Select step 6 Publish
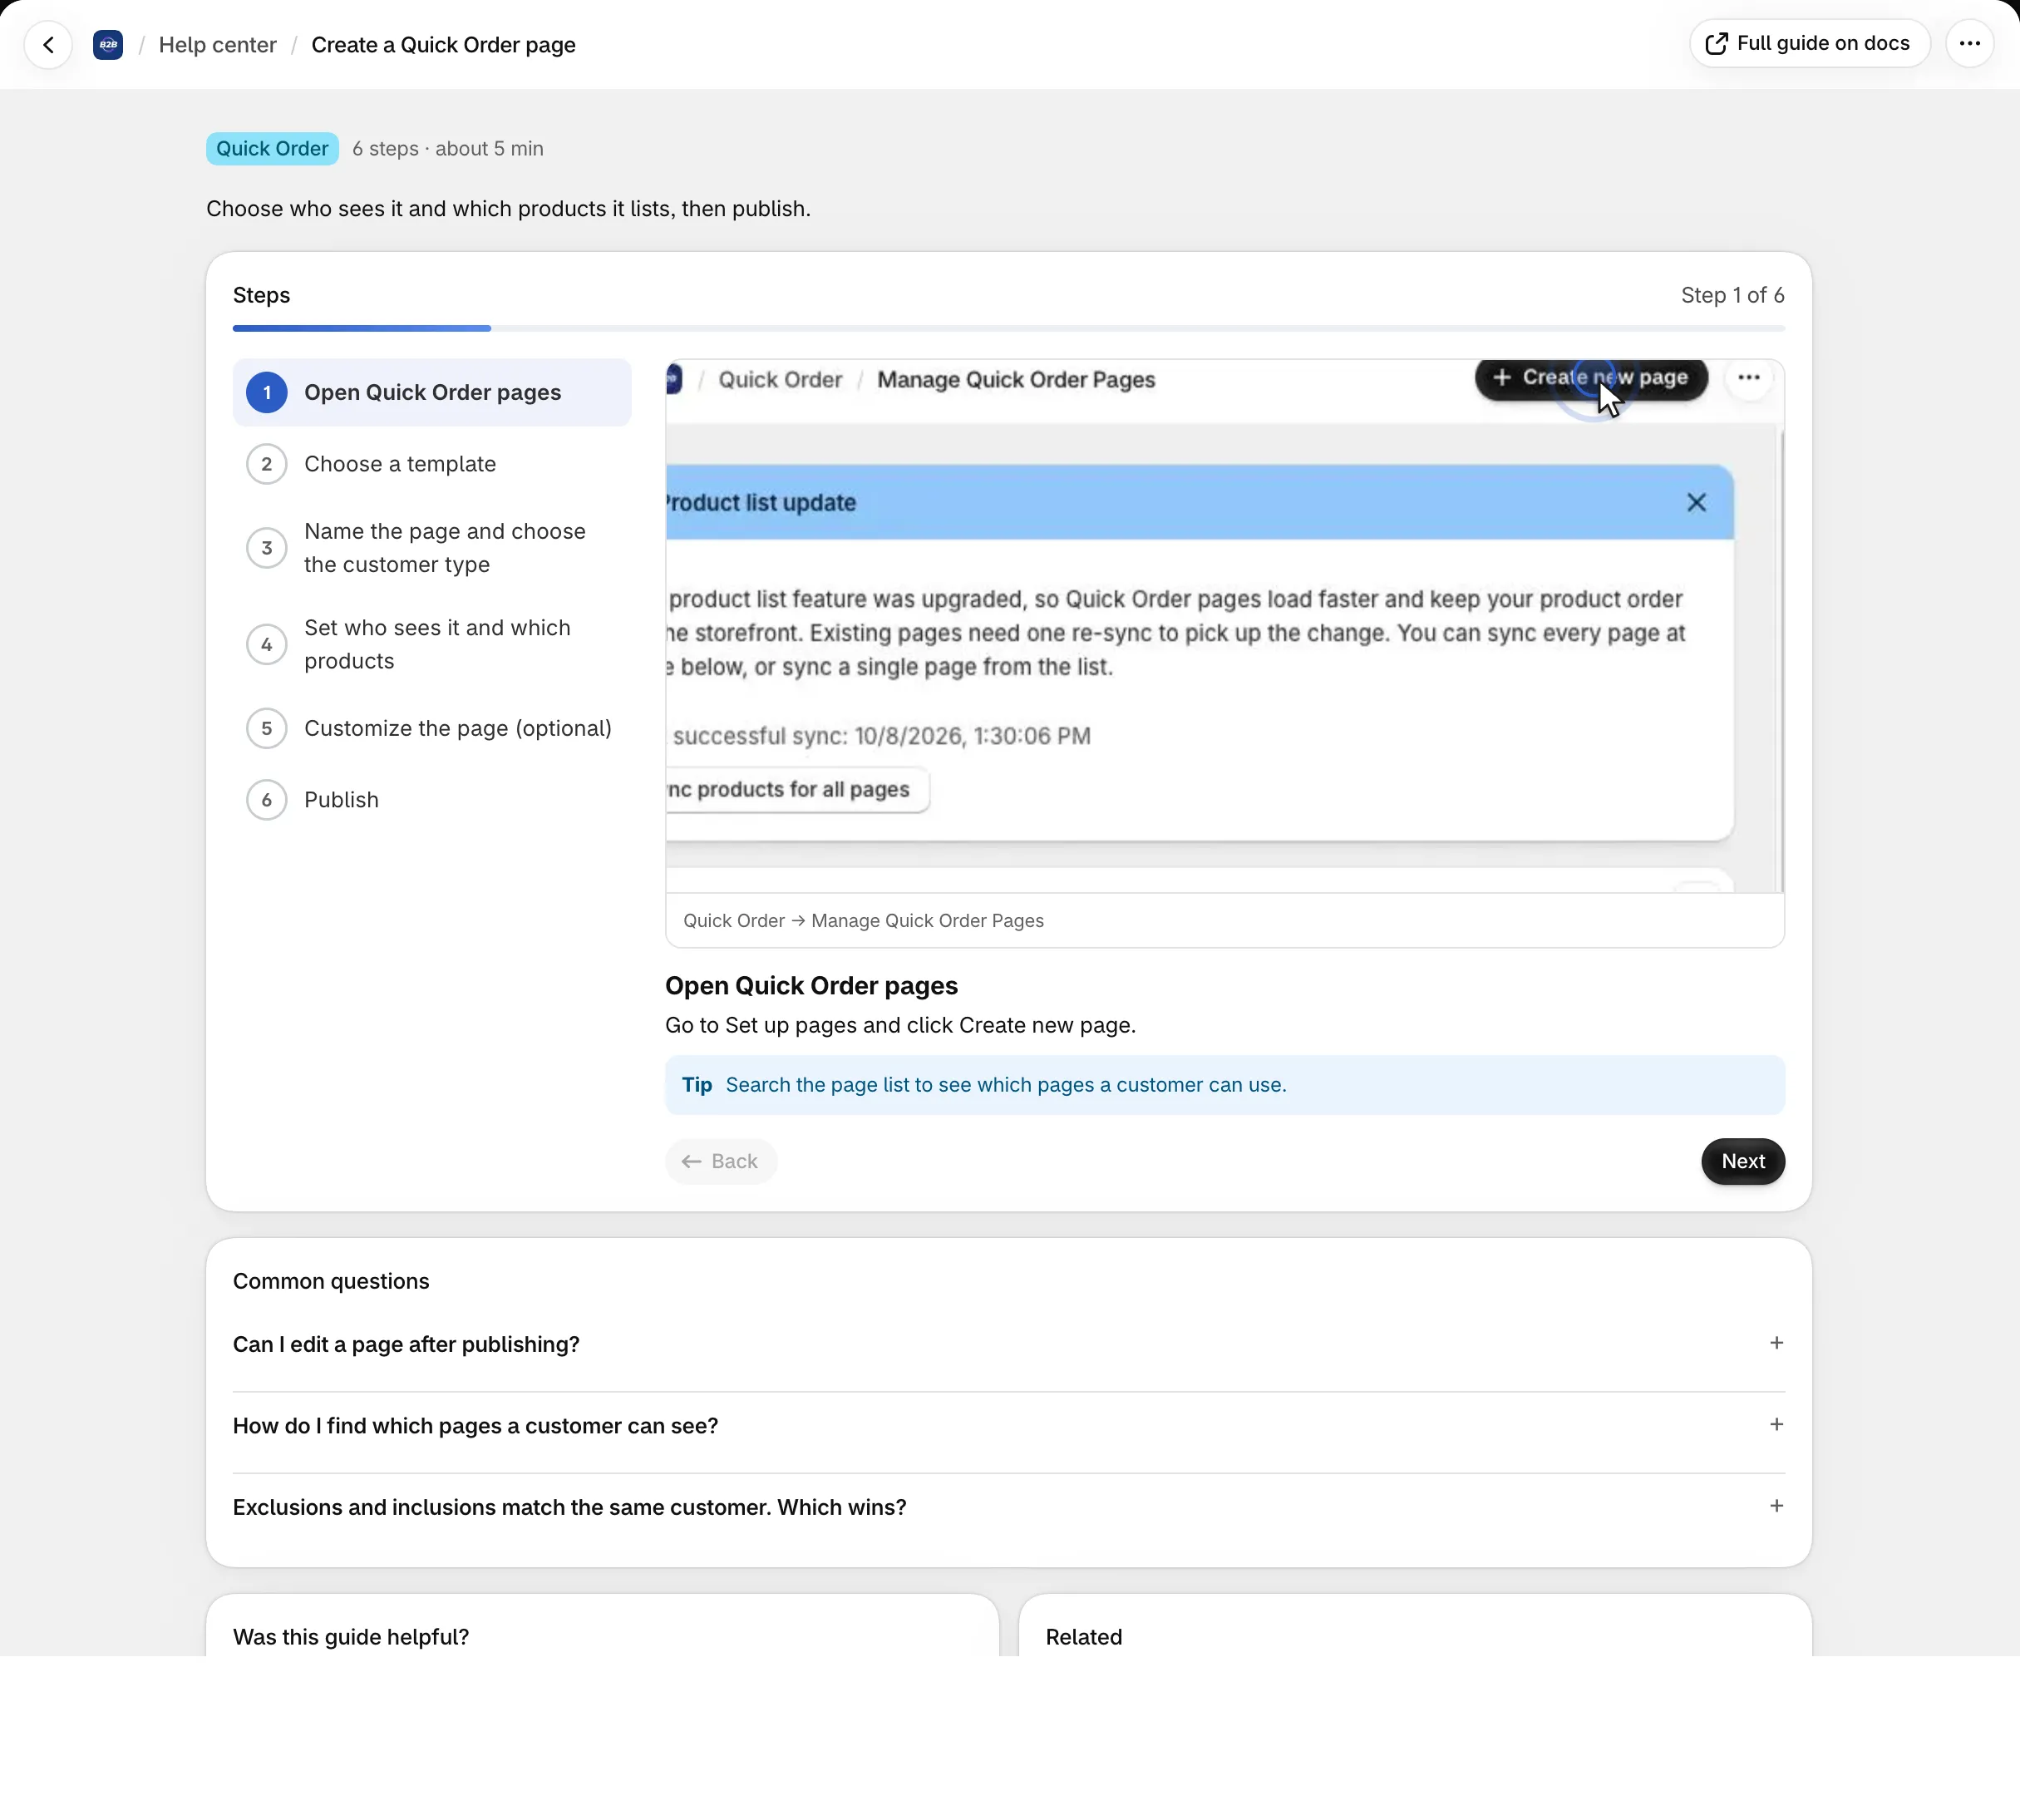 [x=432, y=800]
